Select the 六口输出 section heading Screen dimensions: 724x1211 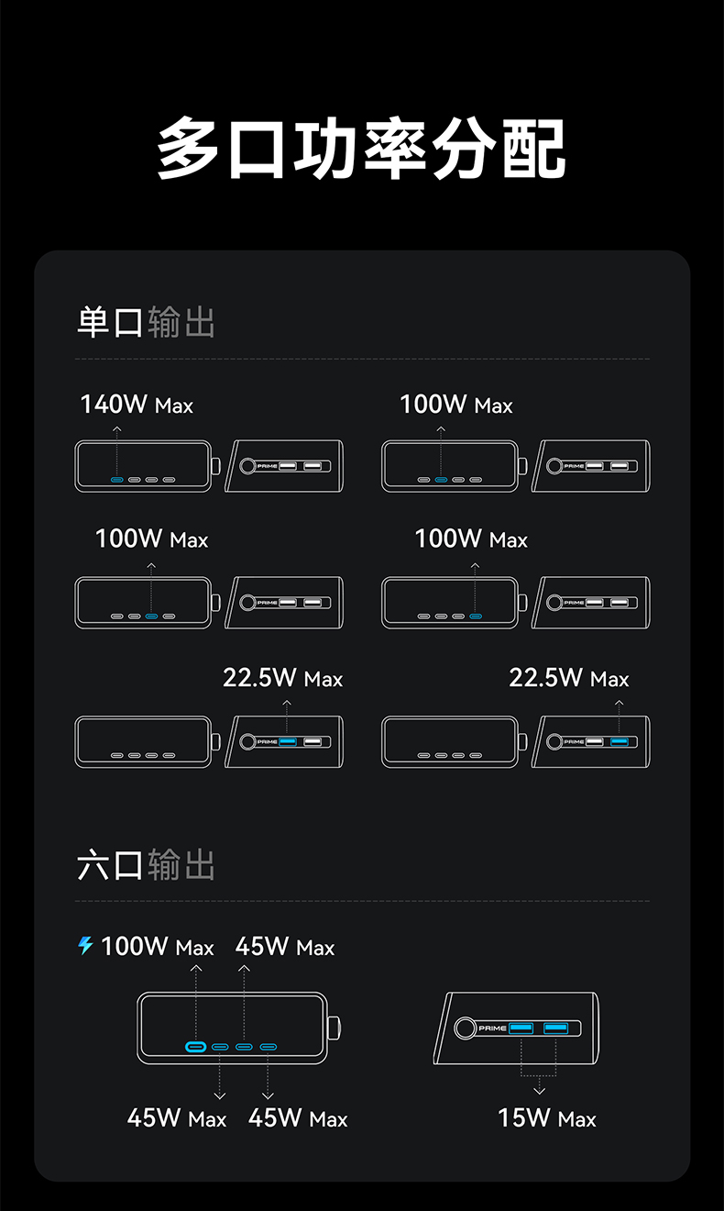tap(146, 864)
